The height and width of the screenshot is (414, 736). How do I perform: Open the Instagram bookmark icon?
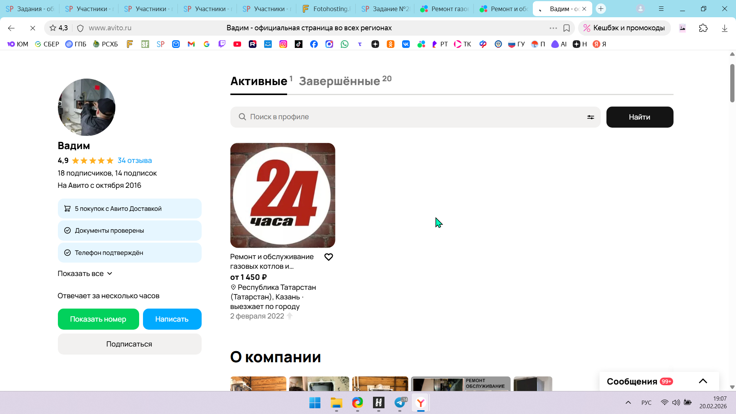coord(283,44)
